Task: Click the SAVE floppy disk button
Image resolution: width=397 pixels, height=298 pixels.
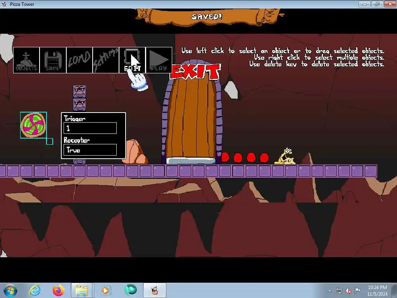Action: click(x=53, y=60)
